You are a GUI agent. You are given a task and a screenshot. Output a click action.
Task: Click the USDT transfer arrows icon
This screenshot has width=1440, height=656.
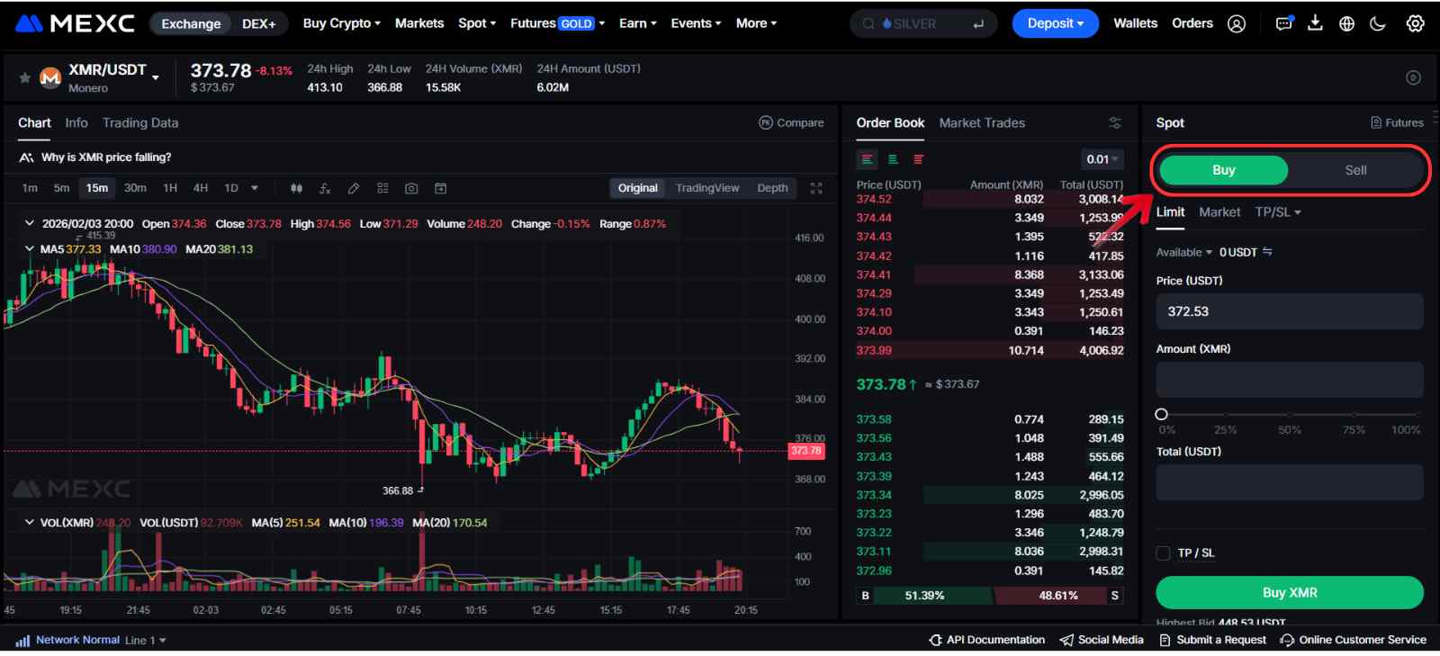click(x=1267, y=252)
